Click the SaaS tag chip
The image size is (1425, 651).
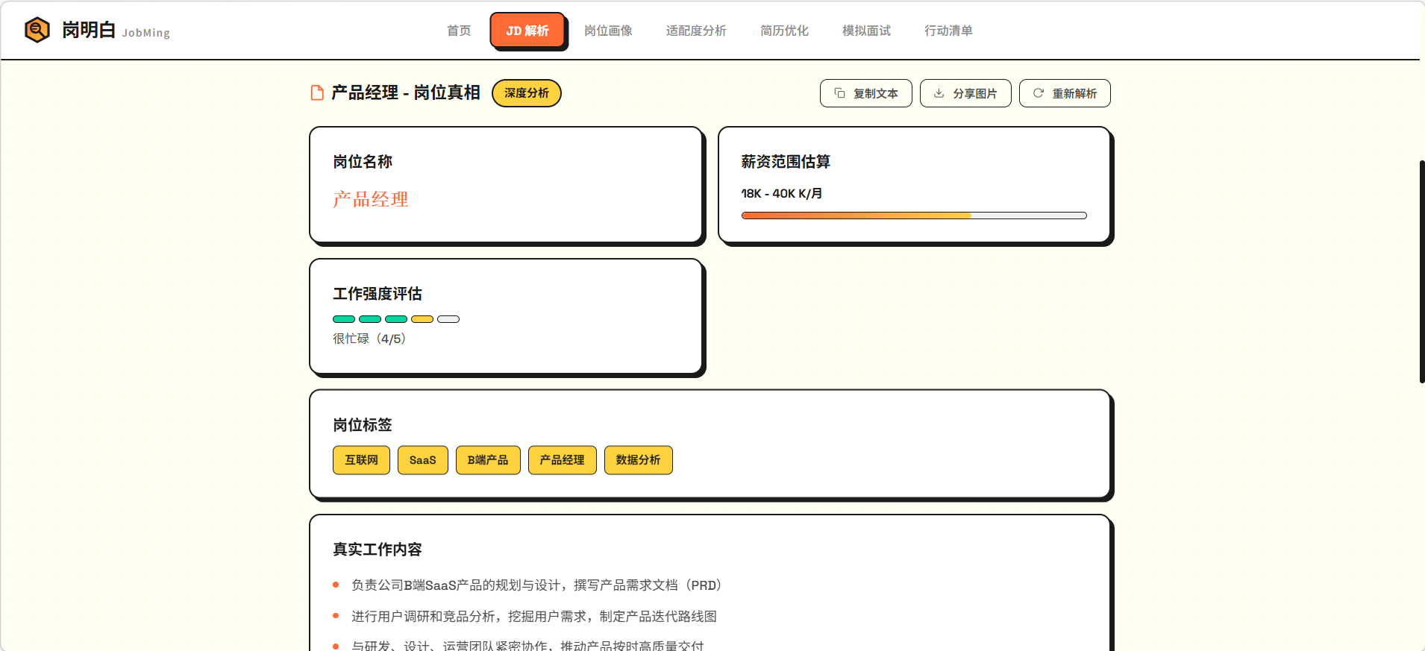(x=422, y=460)
